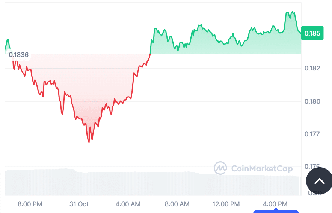This screenshot has height=213, width=332.
Task: Click the 8:00 PM time axis label
Action: 30,204
